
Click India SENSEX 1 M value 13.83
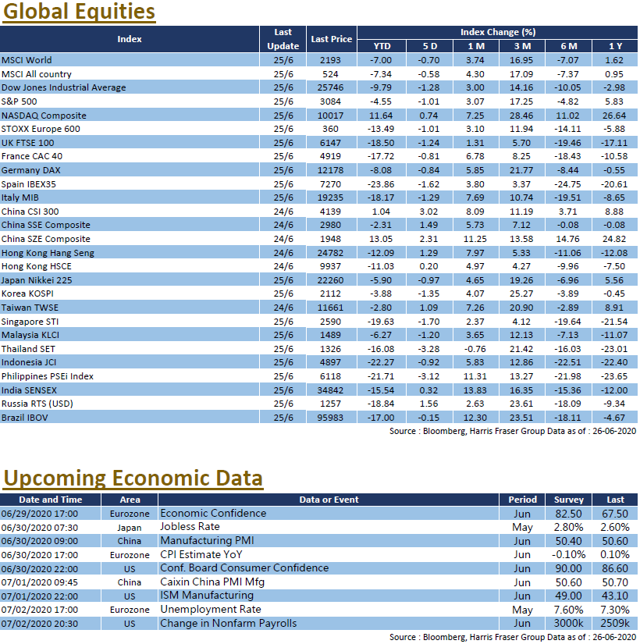click(x=475, y=390)
